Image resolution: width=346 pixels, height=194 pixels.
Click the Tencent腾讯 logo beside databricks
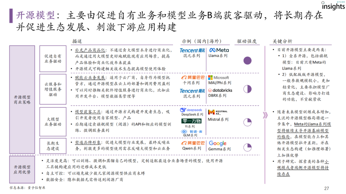[x=192, y=91]
